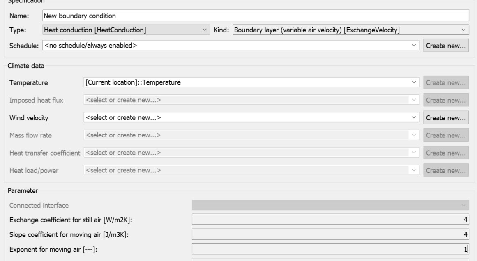Click the Name text field
Viewport: 477px width, 261px height.
click(255, 16)
